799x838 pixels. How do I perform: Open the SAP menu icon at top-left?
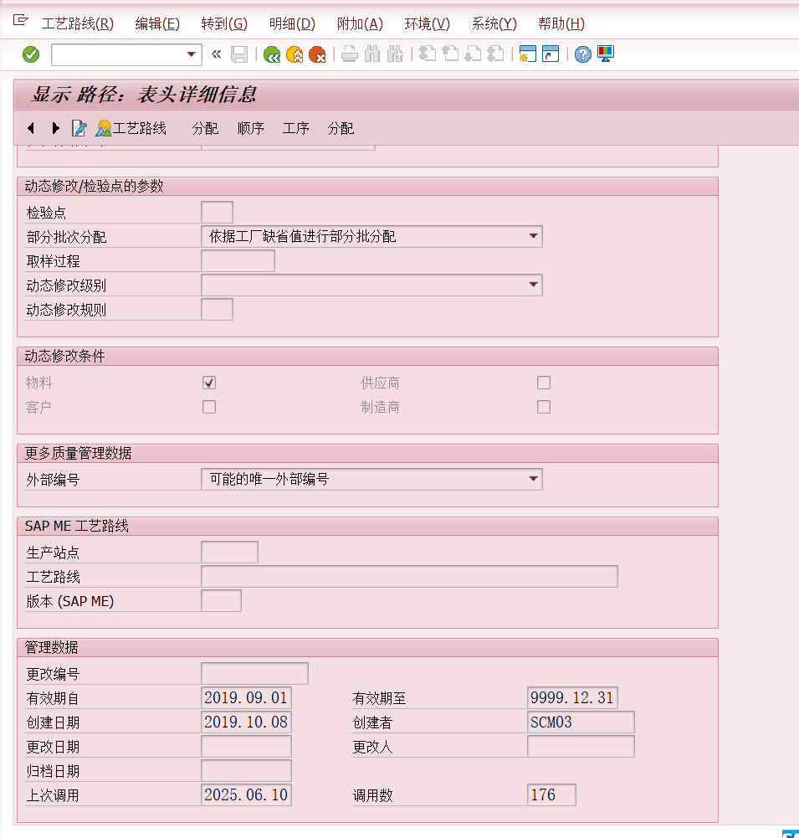[20, 21]
